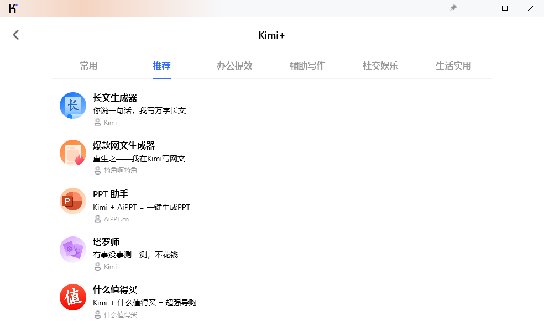Switch to the 辅助写作 tab

point(307,66)
